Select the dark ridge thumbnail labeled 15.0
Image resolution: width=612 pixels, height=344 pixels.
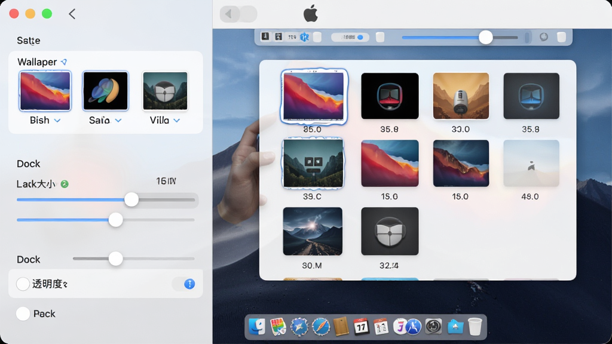click(x=461, y=164)
